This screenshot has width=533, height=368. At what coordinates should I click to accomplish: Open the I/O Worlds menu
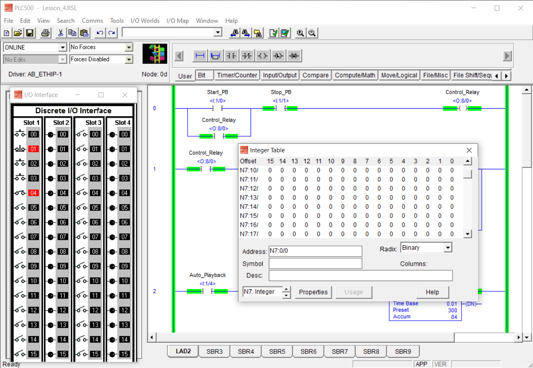pyautogui.click(x=145, y=21)
